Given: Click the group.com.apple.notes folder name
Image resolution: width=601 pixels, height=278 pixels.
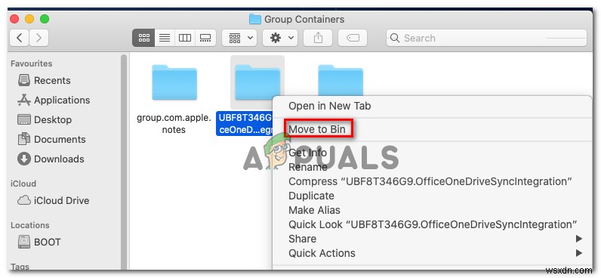Looking at the screenshot, I should coord(174,124).
